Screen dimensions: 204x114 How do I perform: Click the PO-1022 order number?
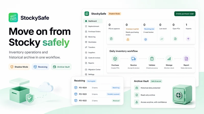[x=83, y=101]
